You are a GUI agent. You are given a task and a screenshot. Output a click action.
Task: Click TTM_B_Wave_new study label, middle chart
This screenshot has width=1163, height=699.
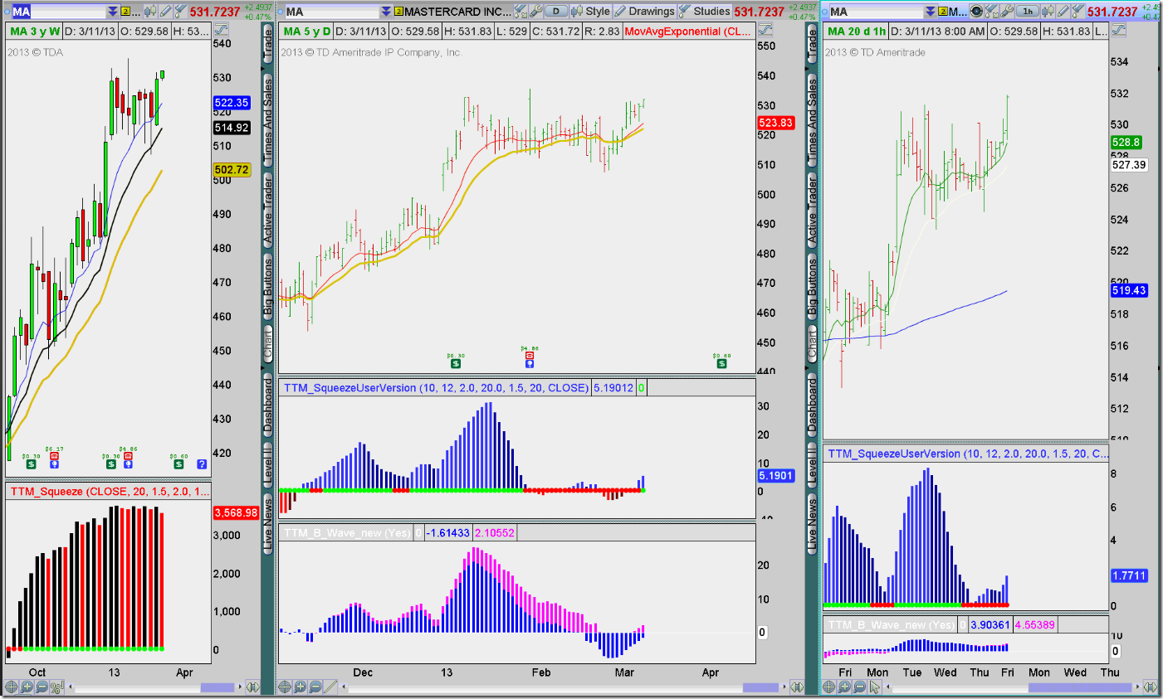click(347, 532)
